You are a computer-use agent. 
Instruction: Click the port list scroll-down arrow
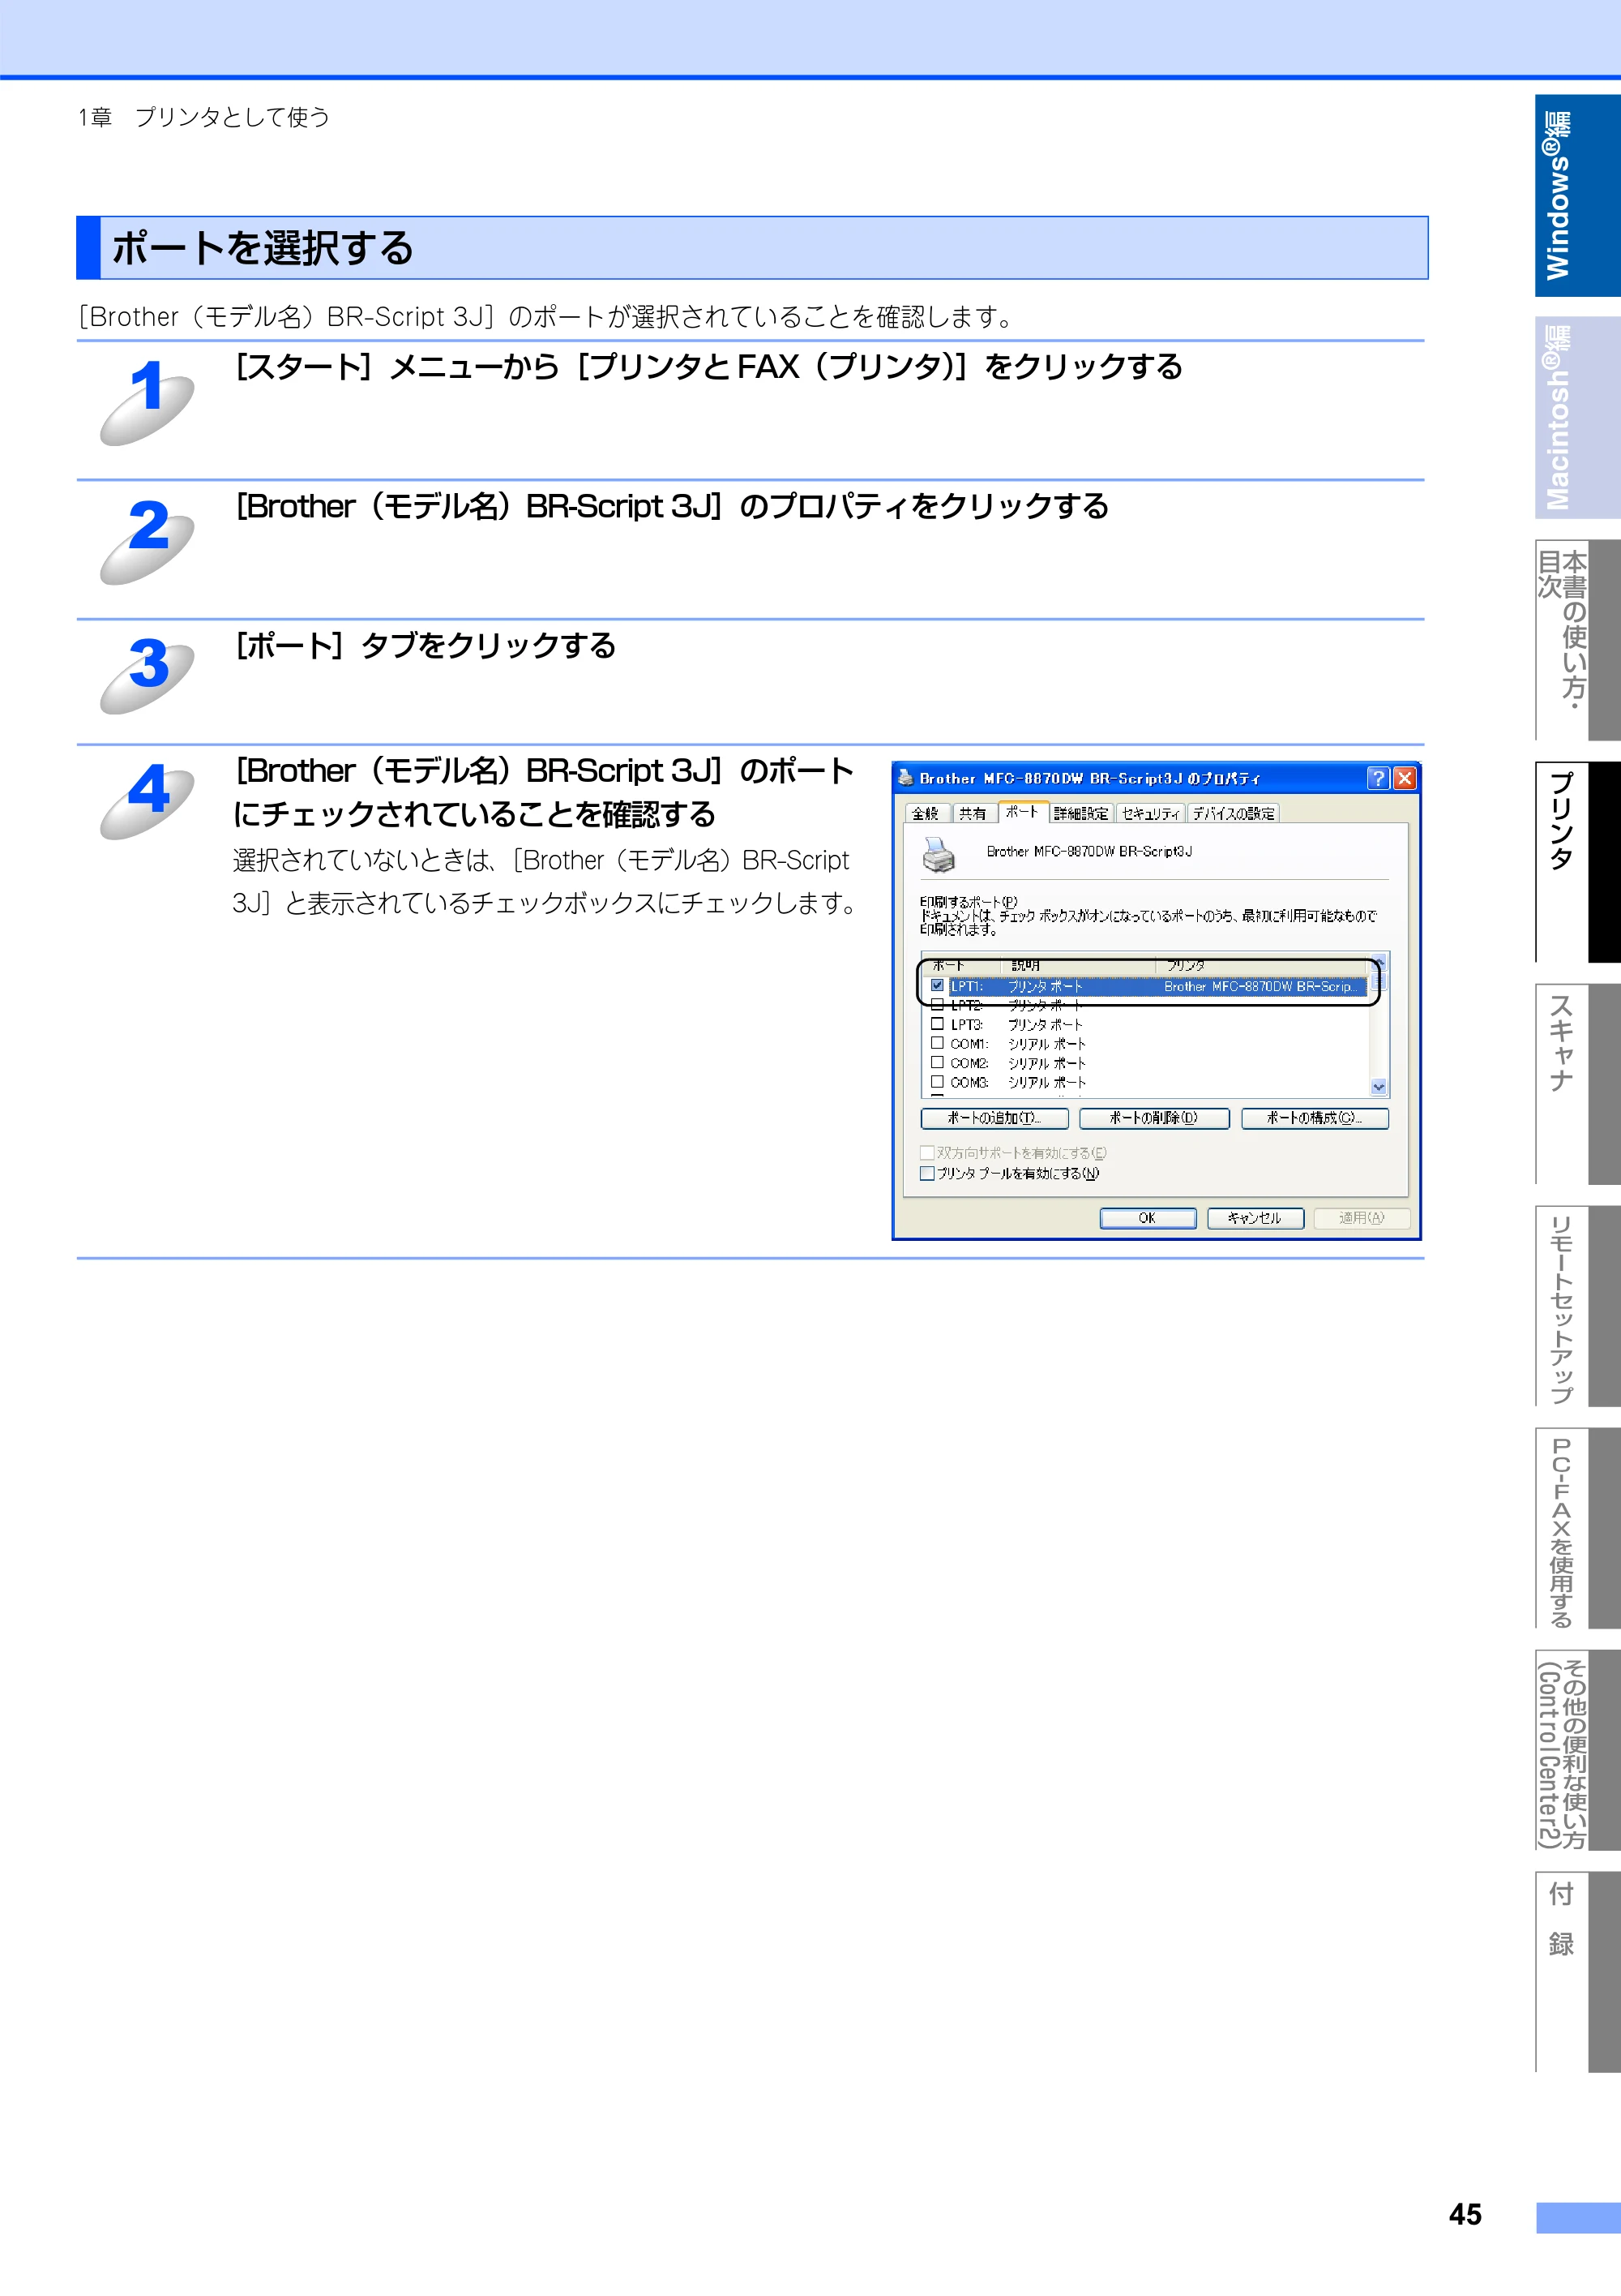(1379, 1087)
